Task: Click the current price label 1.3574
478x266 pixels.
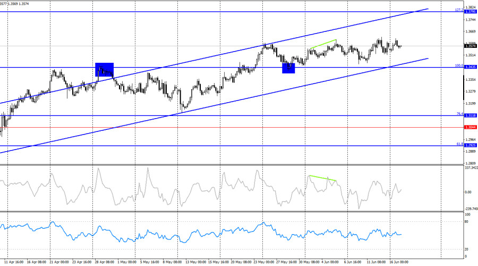Action: pos(471,46)
